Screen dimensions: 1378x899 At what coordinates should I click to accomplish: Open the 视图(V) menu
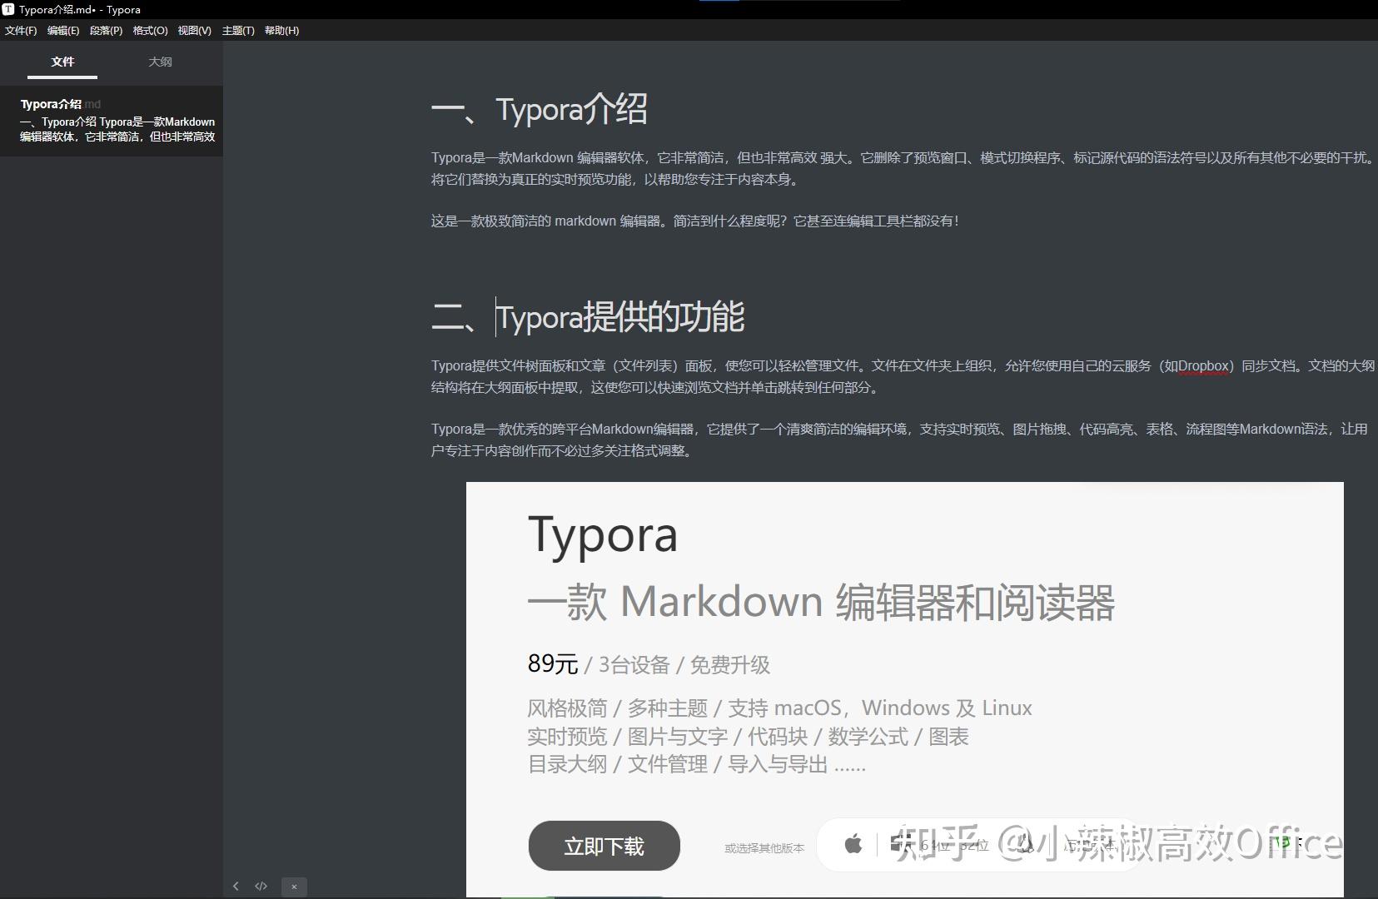[x=194, y=31]
